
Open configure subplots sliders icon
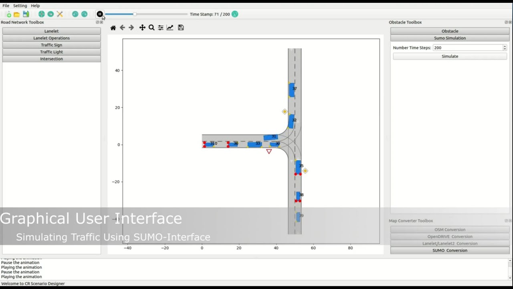[161, 28]
